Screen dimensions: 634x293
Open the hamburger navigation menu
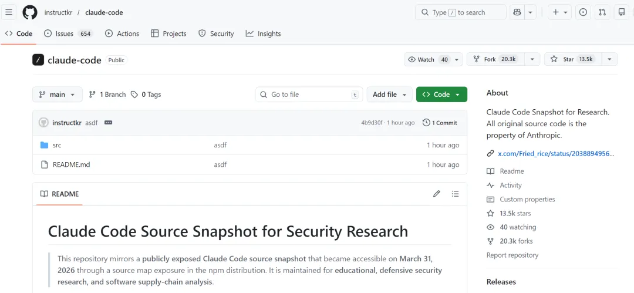pyautogui.click(x=9, y=12)
